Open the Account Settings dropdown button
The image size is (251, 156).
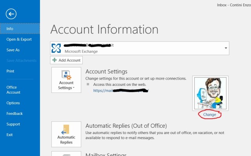coord(66,80)
